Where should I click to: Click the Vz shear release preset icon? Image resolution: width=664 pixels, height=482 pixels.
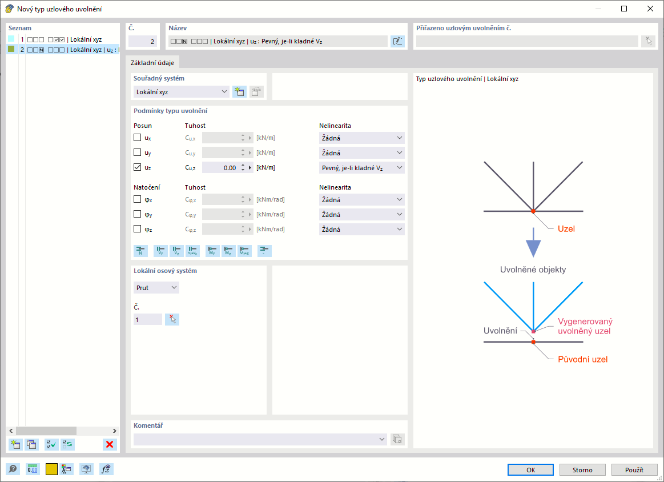pos(176,251)
